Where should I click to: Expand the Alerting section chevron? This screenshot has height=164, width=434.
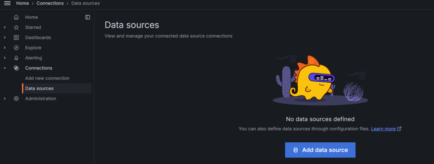(5, 58)
